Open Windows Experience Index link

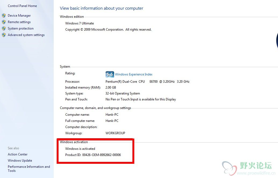coord(134,74)
